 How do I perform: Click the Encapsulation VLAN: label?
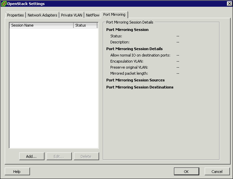click(x=127, y=61)
